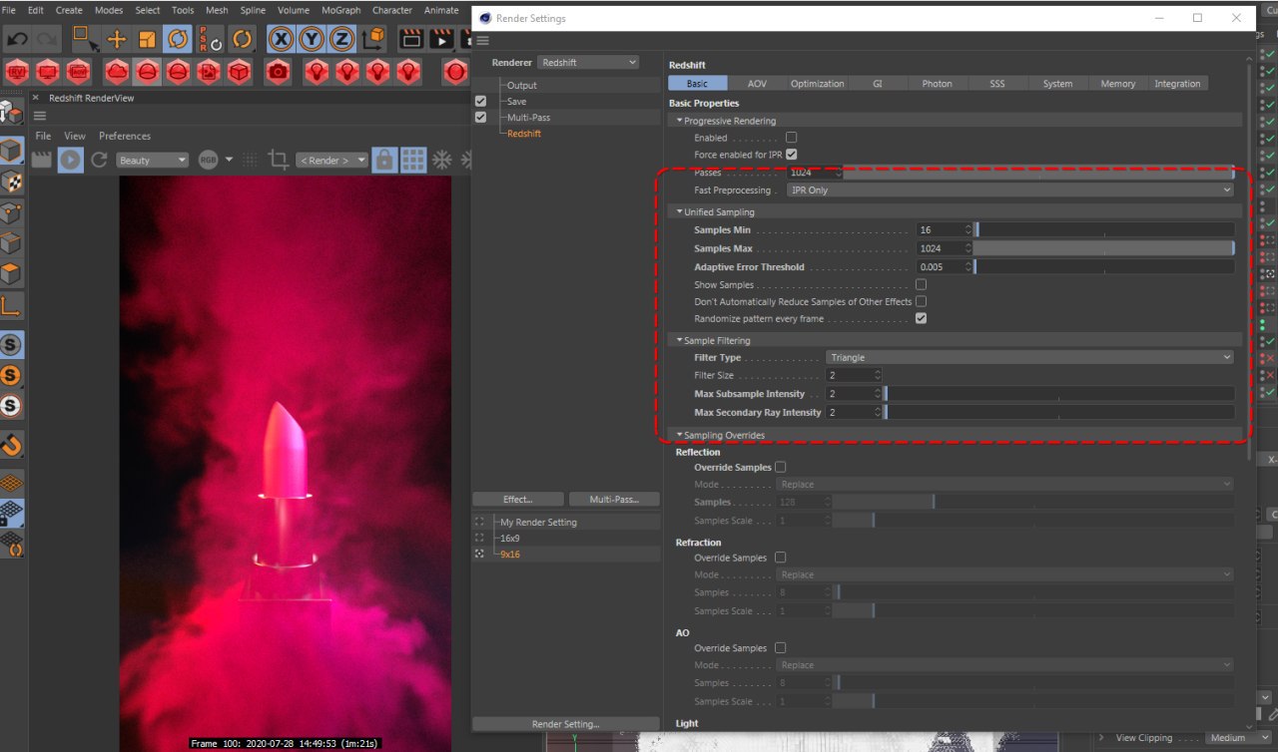1278x752 pixels.
Task: Click the orange workplane grid icon
Action: point(12,483)
